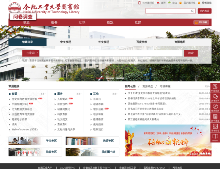
Task: Select the 新闻公告 news tab
Action: click(130, 86)
